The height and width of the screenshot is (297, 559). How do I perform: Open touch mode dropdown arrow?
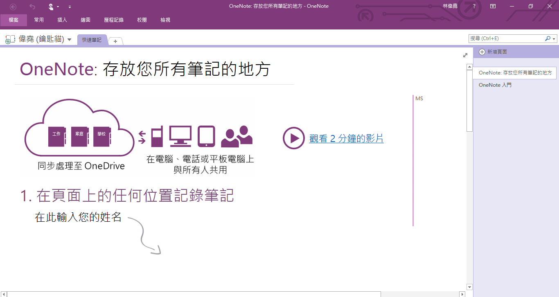[58, 7]
